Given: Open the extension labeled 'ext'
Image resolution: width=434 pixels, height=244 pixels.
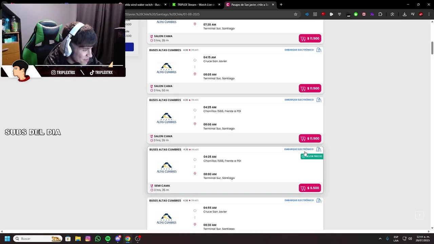Looking at the screenshot, I should coord(348,14).
